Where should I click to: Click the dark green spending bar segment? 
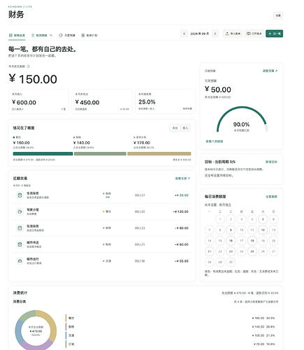tap(43, 153)
